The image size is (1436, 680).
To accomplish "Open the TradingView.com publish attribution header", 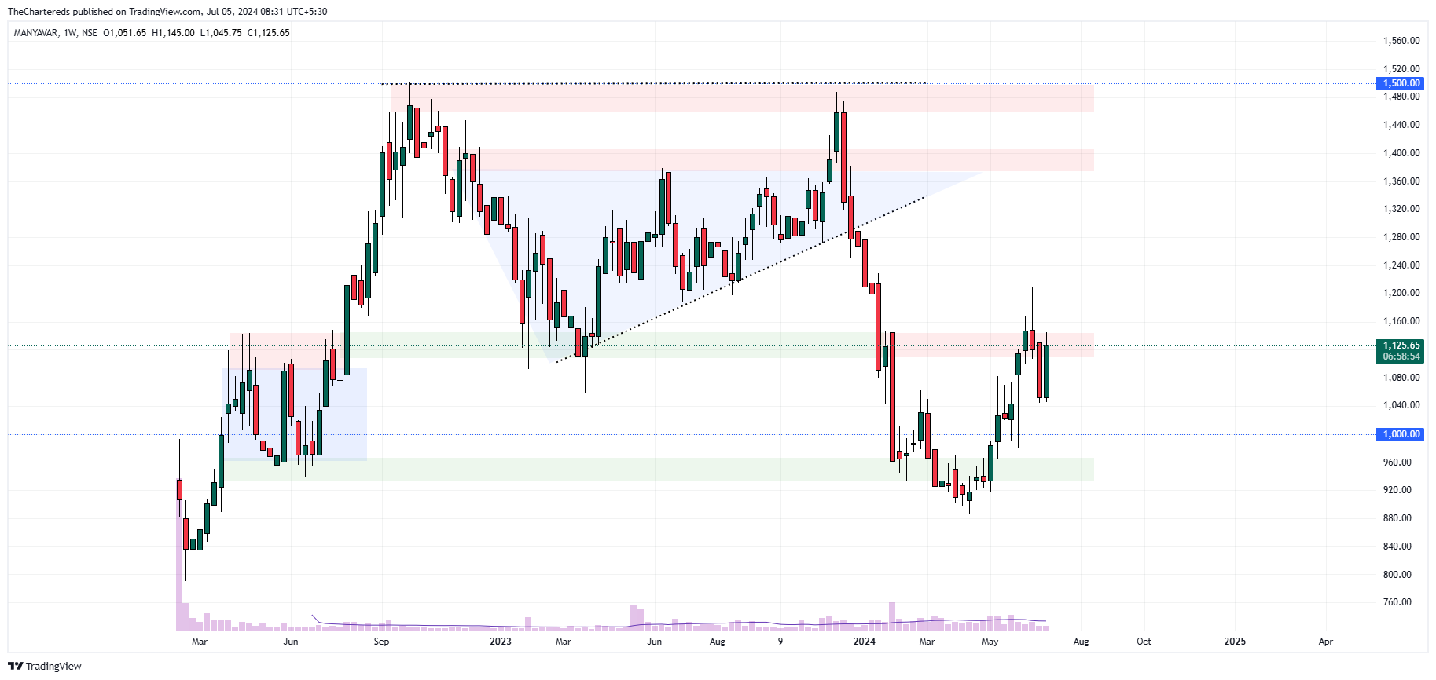I will (167, 12).
